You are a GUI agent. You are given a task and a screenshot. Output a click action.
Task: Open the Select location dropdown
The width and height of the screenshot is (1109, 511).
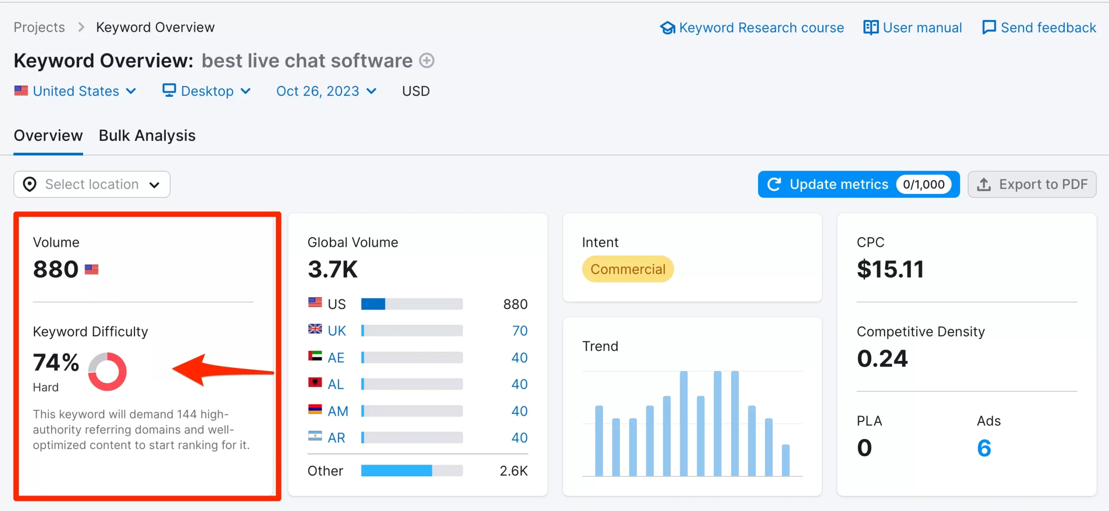pyautogui.click(x=91, y=184)
